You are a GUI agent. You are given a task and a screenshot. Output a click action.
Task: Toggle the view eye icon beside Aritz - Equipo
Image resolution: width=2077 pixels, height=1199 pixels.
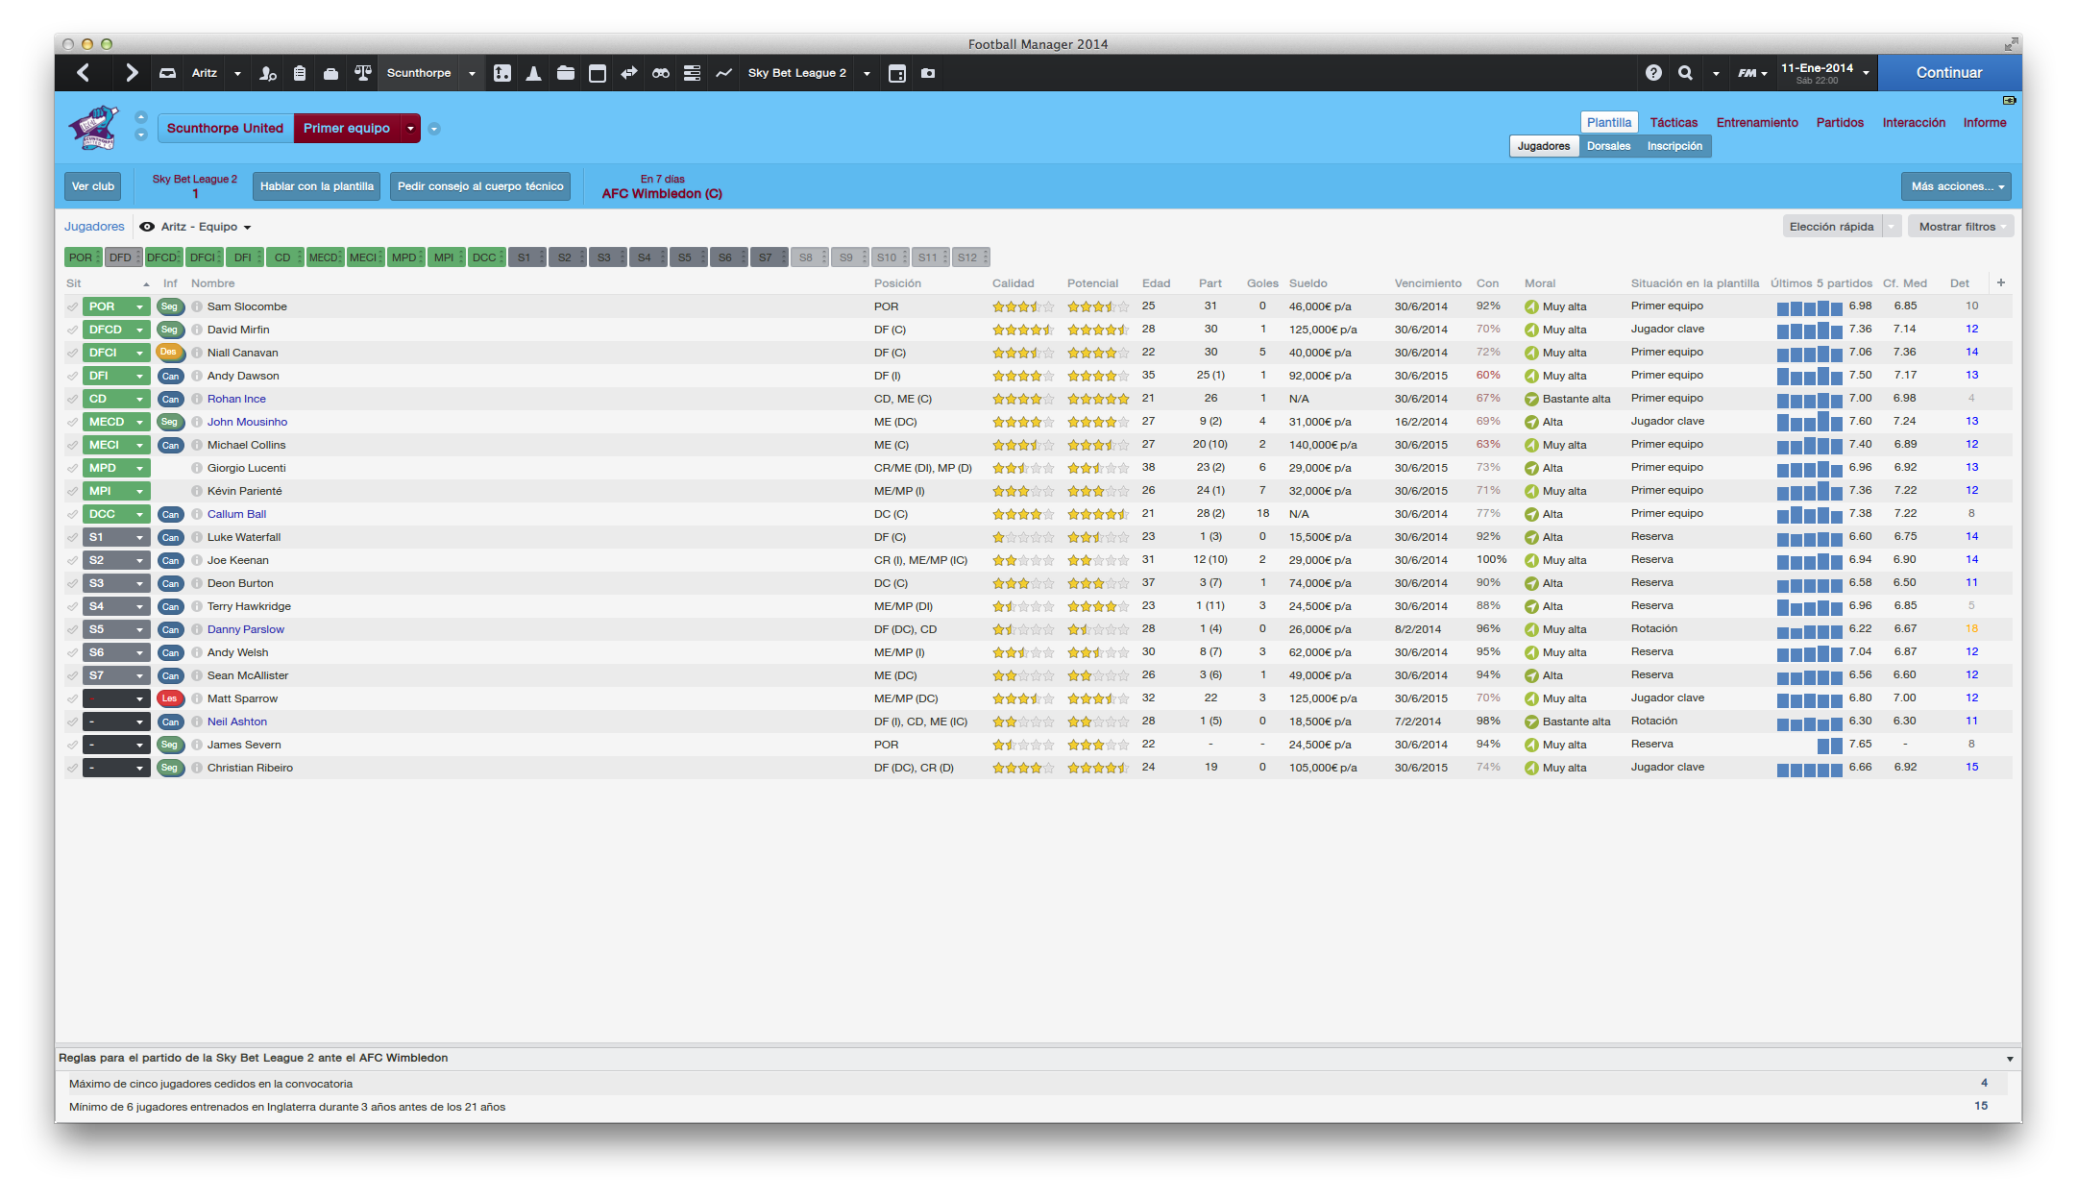pyautogui.click(x=147, y=227)
